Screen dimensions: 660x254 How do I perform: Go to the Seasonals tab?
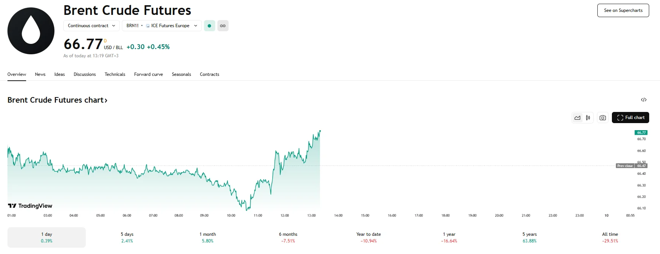pos(181,74)
